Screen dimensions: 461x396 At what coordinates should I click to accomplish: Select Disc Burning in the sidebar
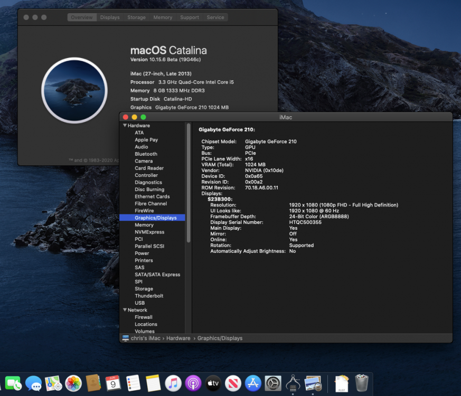(x=149, y=190)
